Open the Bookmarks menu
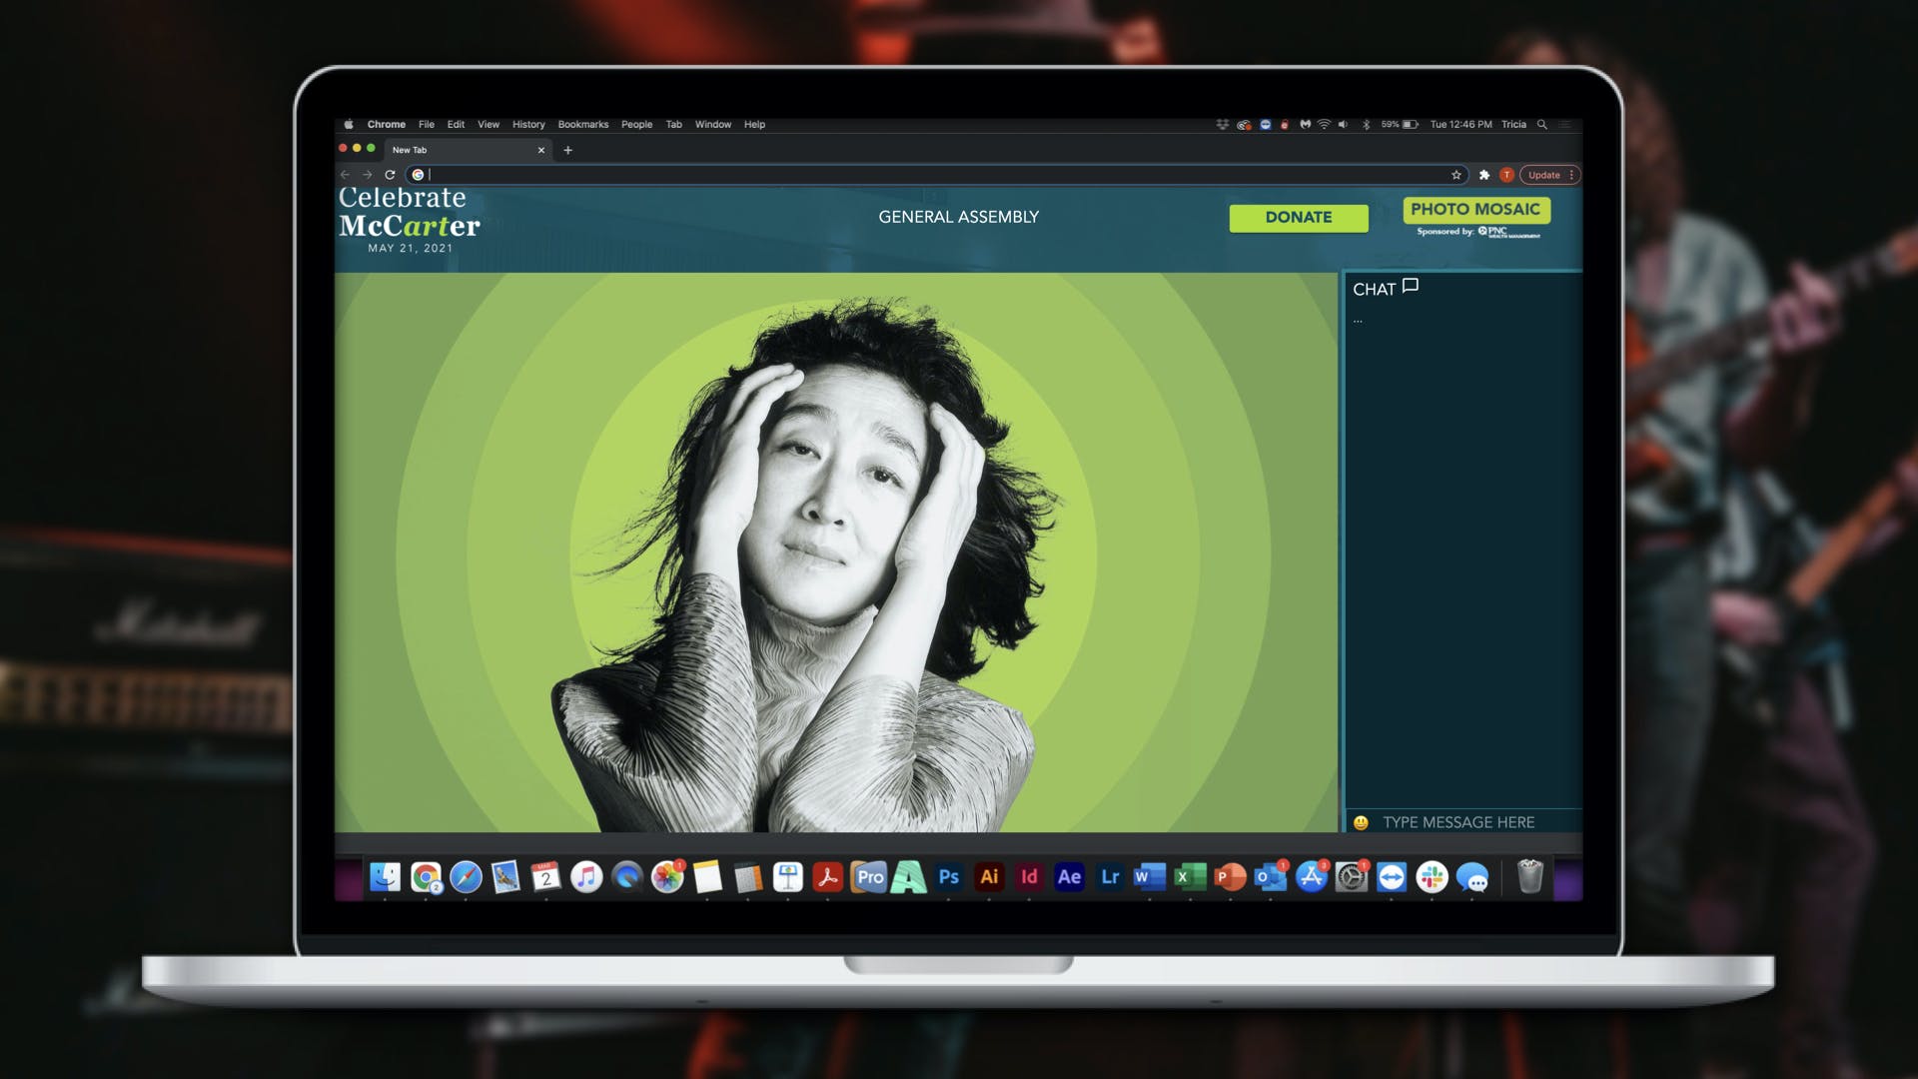Image resolution: width=1918 pixels, height=1079 pixels. pyautogui.click(x=582, y=125)
